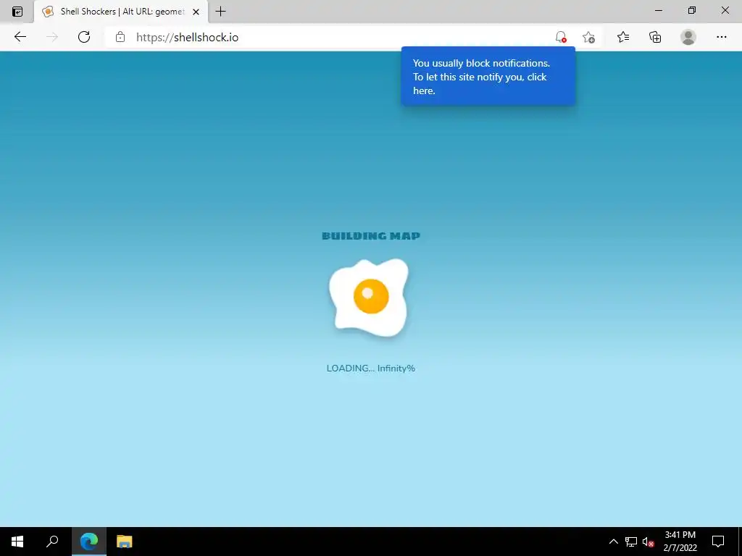Image resolution: width=742 pixels, height=556 pixels.
Task: Open Edge Settings and more menu
Action: pyautogui.click(x=721, y=37)
